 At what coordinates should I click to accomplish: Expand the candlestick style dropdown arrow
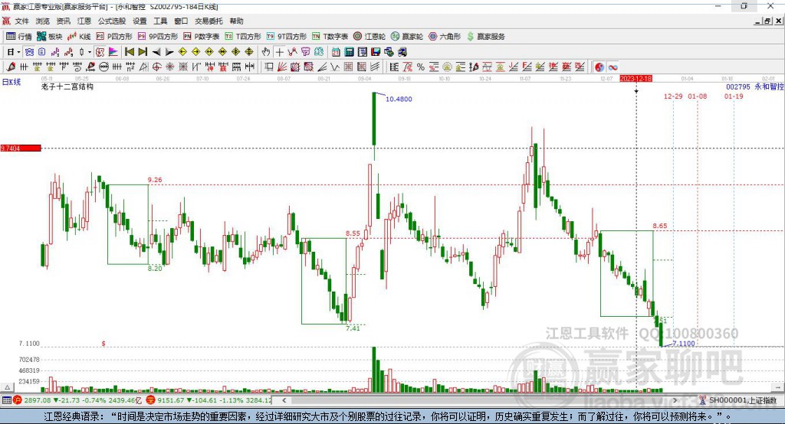(90, 52)
